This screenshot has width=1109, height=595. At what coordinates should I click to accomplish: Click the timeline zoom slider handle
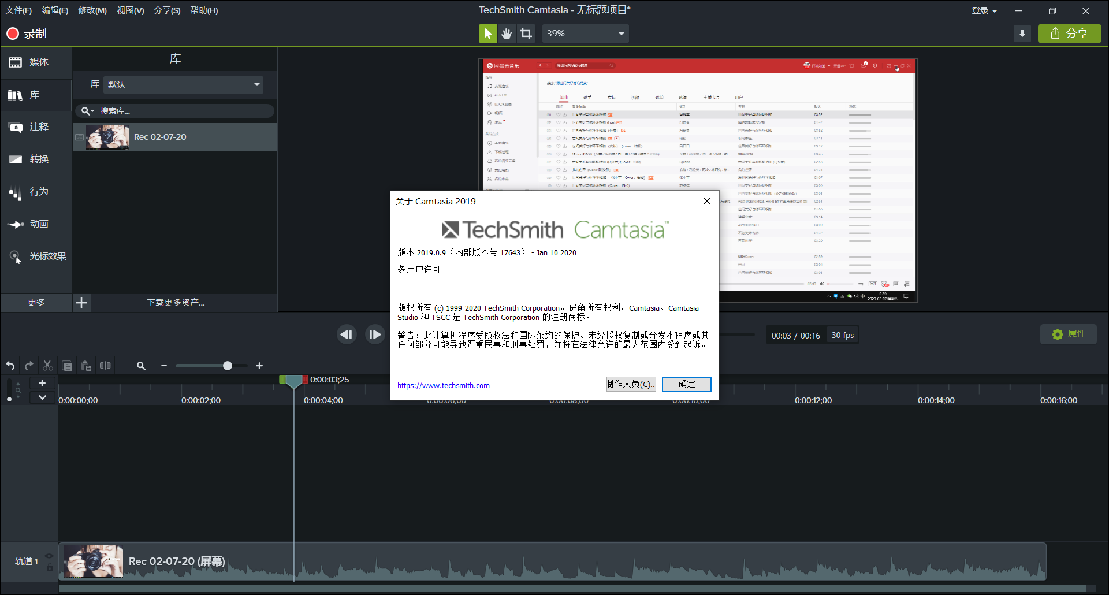[x=228, y=366]
